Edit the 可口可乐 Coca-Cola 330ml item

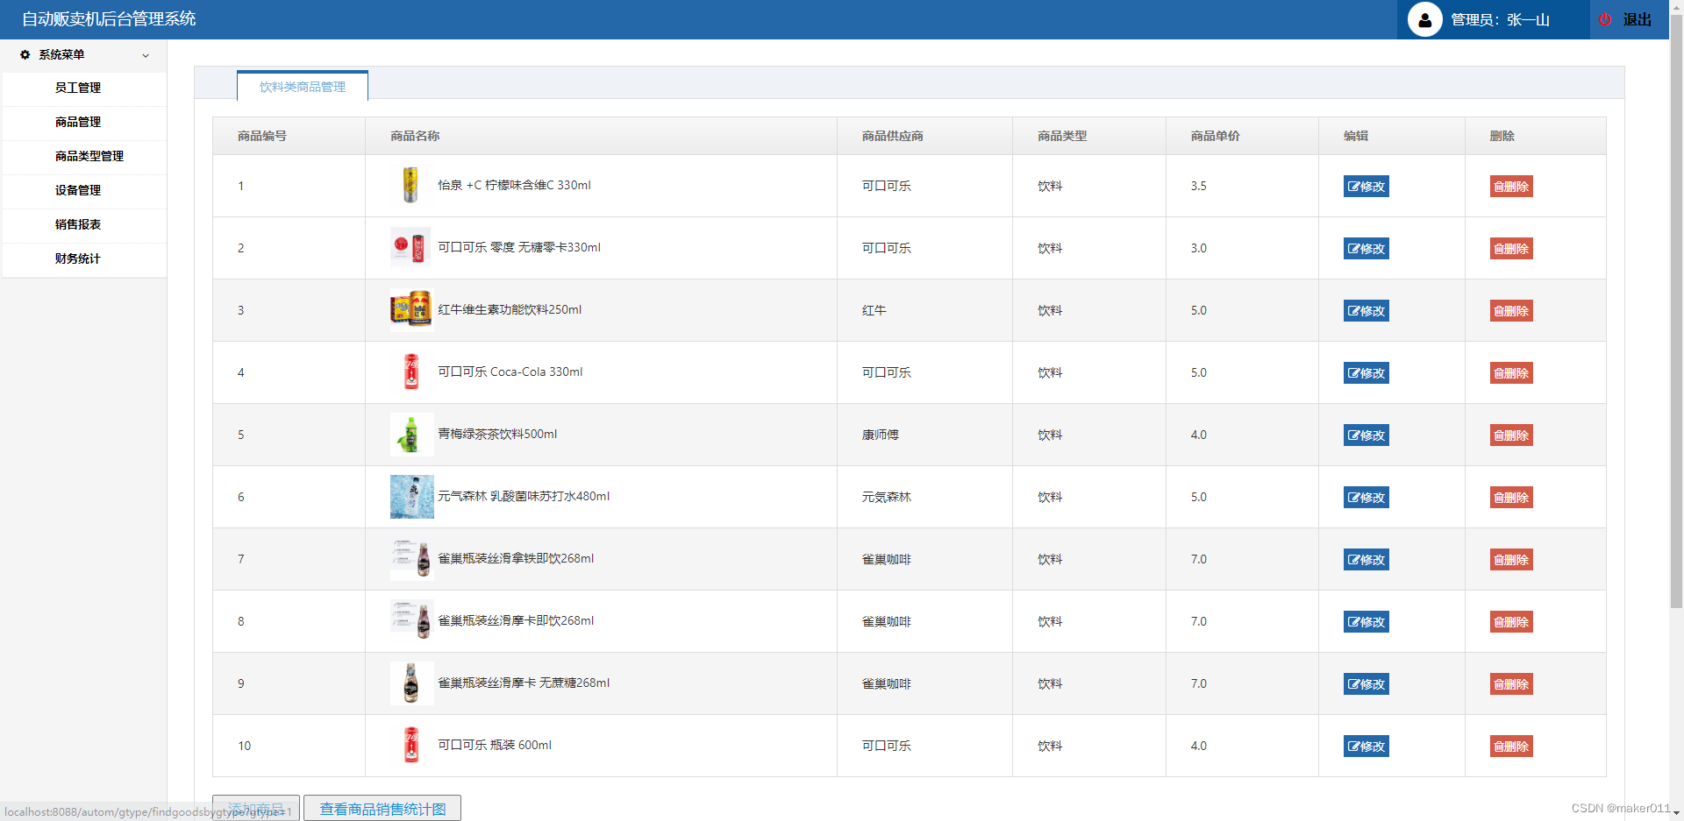click(x=1366, y=373)
